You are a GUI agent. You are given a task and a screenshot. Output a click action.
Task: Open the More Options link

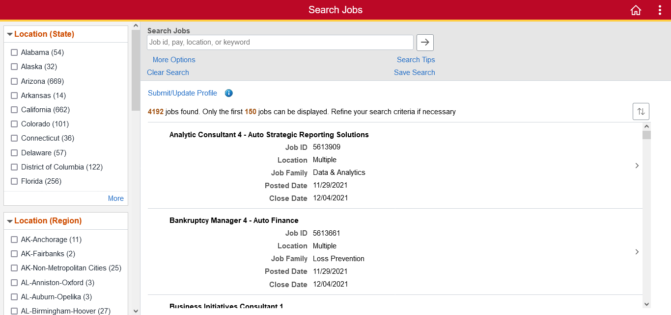173,60
